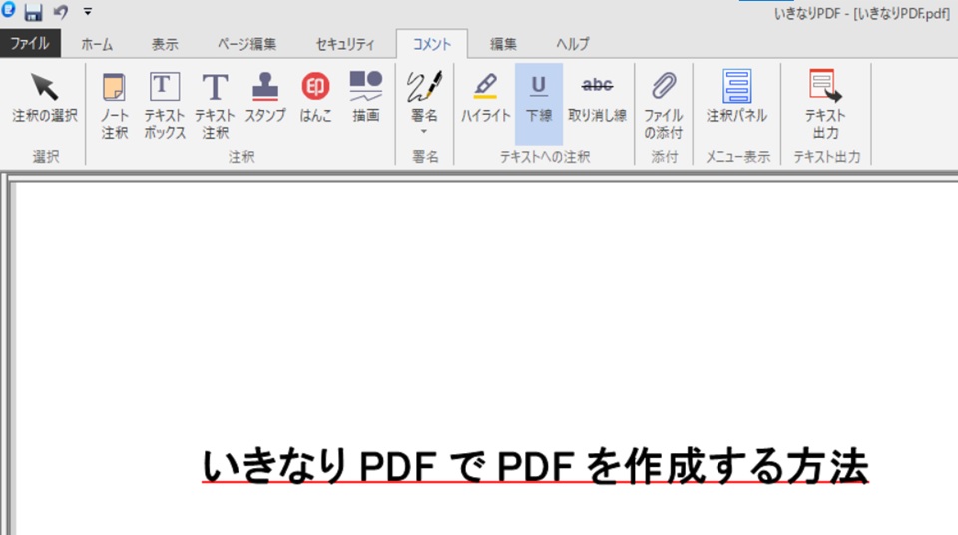
Task: Attach a file with ファイルの添付
Action: tap(663, 105)
